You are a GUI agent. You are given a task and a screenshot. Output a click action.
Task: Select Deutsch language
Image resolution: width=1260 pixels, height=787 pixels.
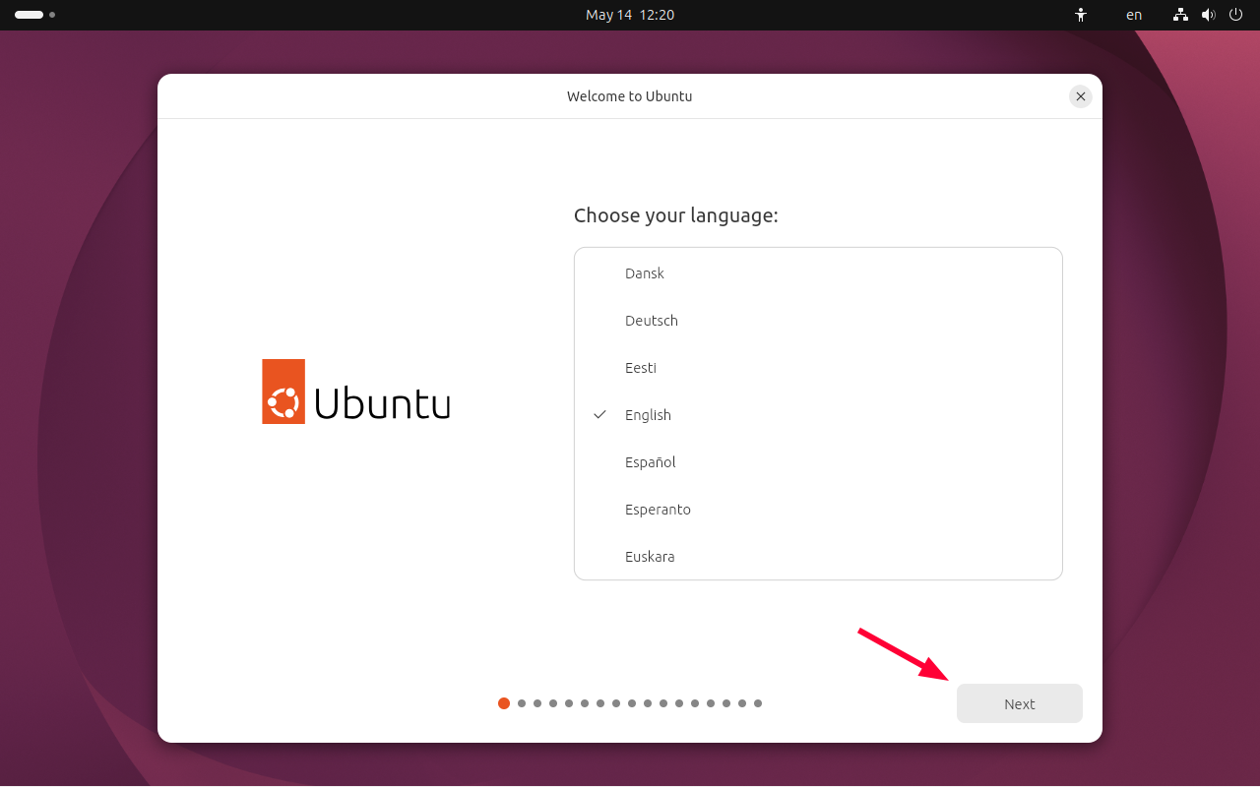818,321
